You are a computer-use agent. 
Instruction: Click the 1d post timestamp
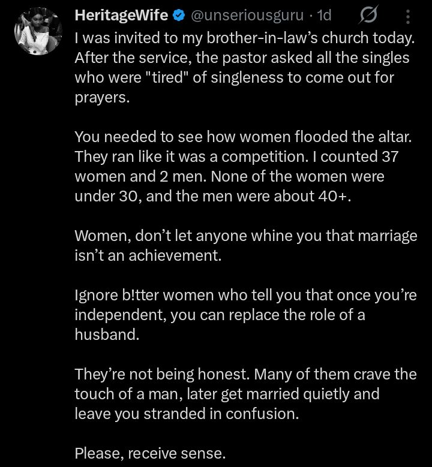pos(325,16)
